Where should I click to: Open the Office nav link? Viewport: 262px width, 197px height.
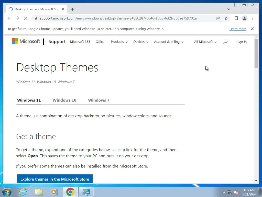point(100,42)
